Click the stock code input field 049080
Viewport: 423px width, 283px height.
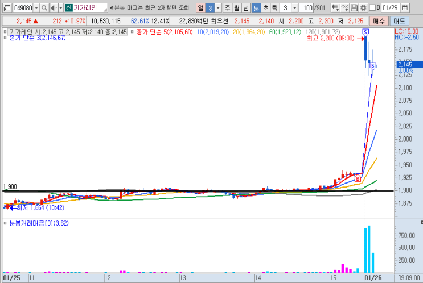click(x=23, y=8)
